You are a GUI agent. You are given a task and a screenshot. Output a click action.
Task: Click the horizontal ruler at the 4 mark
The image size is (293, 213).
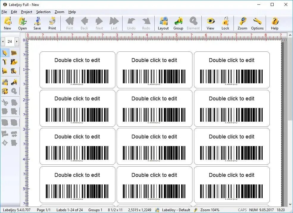(147, 35)
